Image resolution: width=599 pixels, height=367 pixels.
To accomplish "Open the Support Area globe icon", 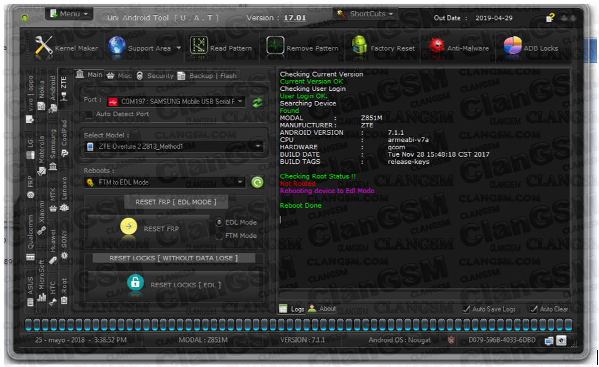I will pos(117,46).
